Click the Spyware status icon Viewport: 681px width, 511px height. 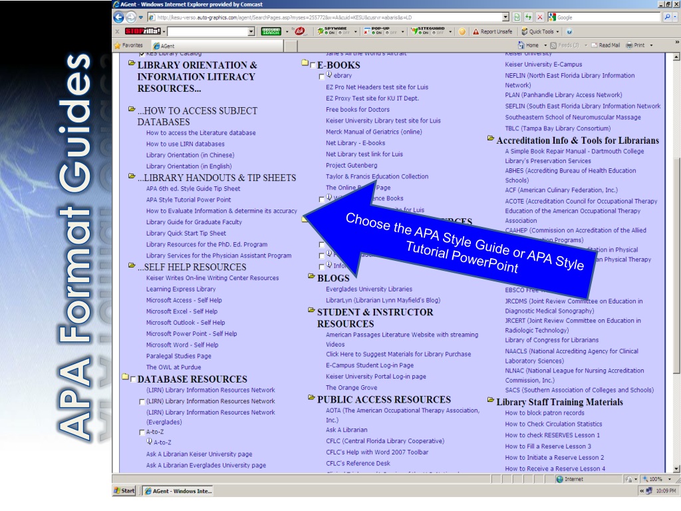321,31
